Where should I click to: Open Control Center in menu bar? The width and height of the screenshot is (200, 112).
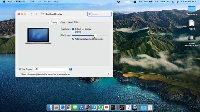[x=173, y=2]
